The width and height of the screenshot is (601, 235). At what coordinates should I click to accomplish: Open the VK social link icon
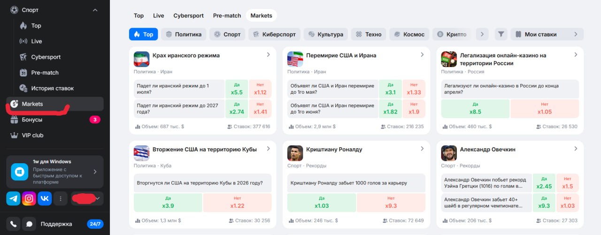pyautogui.click(x=45, y=198)
